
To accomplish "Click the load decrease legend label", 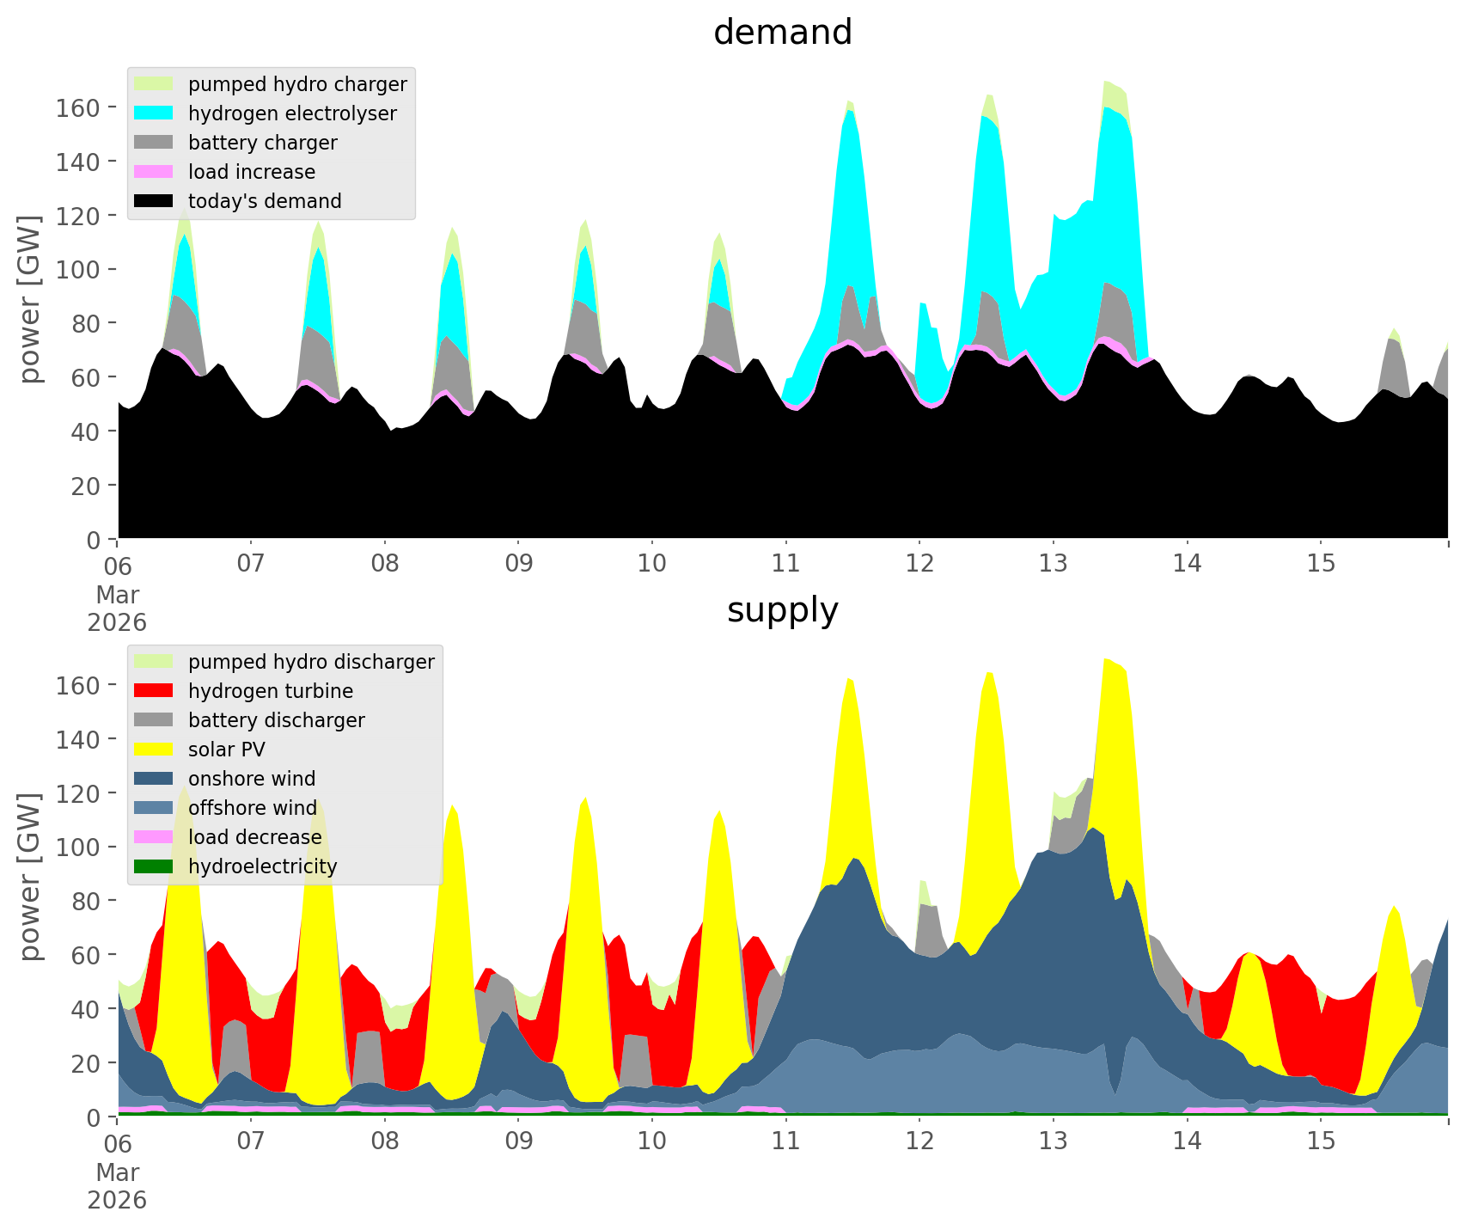I will (x=254, y=837).
